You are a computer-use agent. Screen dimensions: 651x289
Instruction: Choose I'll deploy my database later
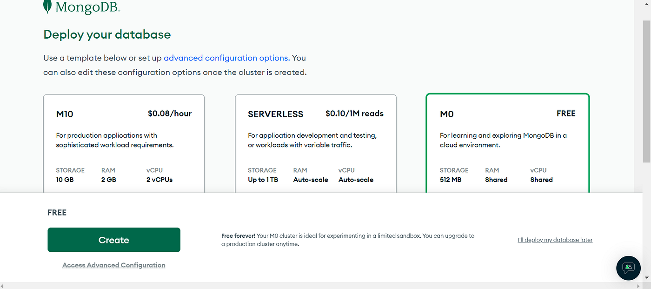555,240
